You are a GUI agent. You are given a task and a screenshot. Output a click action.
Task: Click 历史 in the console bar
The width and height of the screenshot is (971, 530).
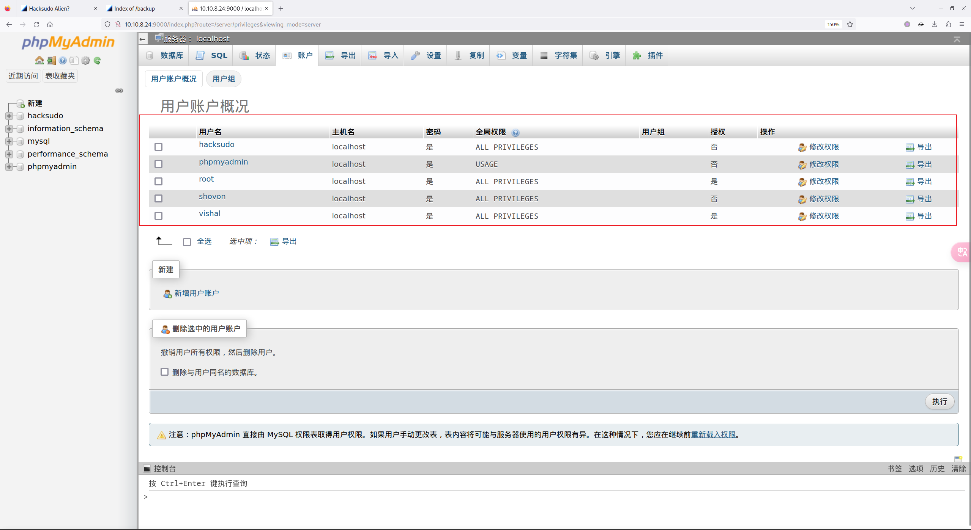(x=937, y=469)
